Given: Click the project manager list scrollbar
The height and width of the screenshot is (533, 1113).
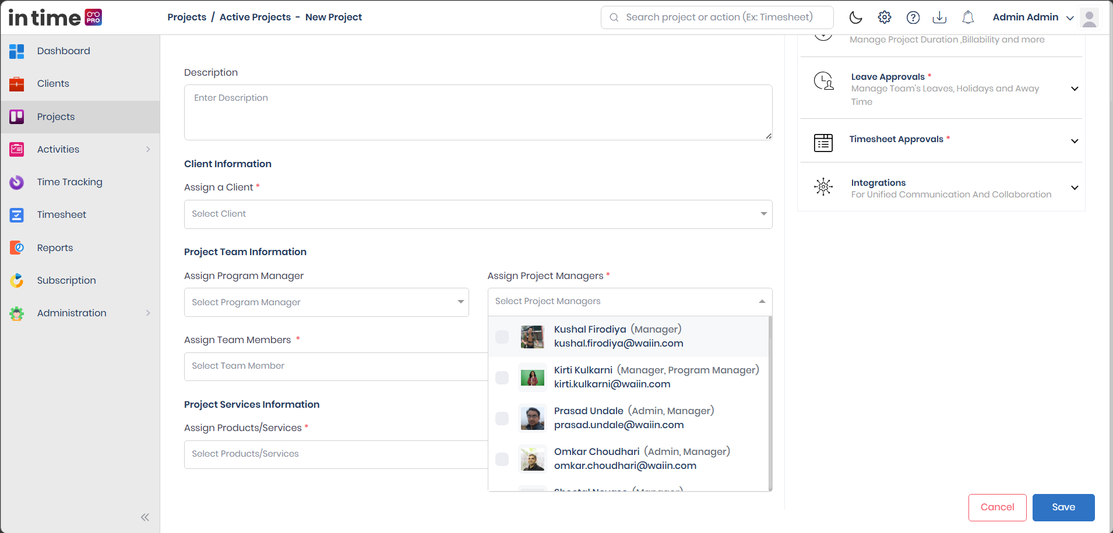Looking at the screenshot, I should click(x=770, y=403).
